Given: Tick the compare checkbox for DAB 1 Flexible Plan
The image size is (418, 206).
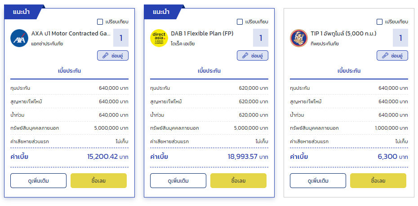Looking at the screenshot, I should tap(240, 22).
